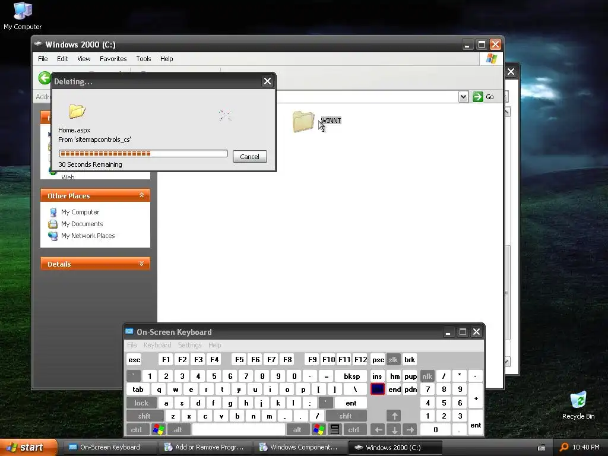Click the My Computer link icon in Other Places
608x456 pixels.
coord(53,212)
